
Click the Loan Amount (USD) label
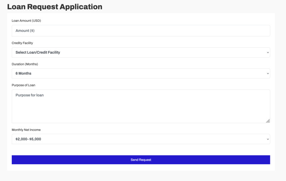[x=26, y=21]
